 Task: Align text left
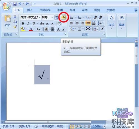click(x=71, y=23)
